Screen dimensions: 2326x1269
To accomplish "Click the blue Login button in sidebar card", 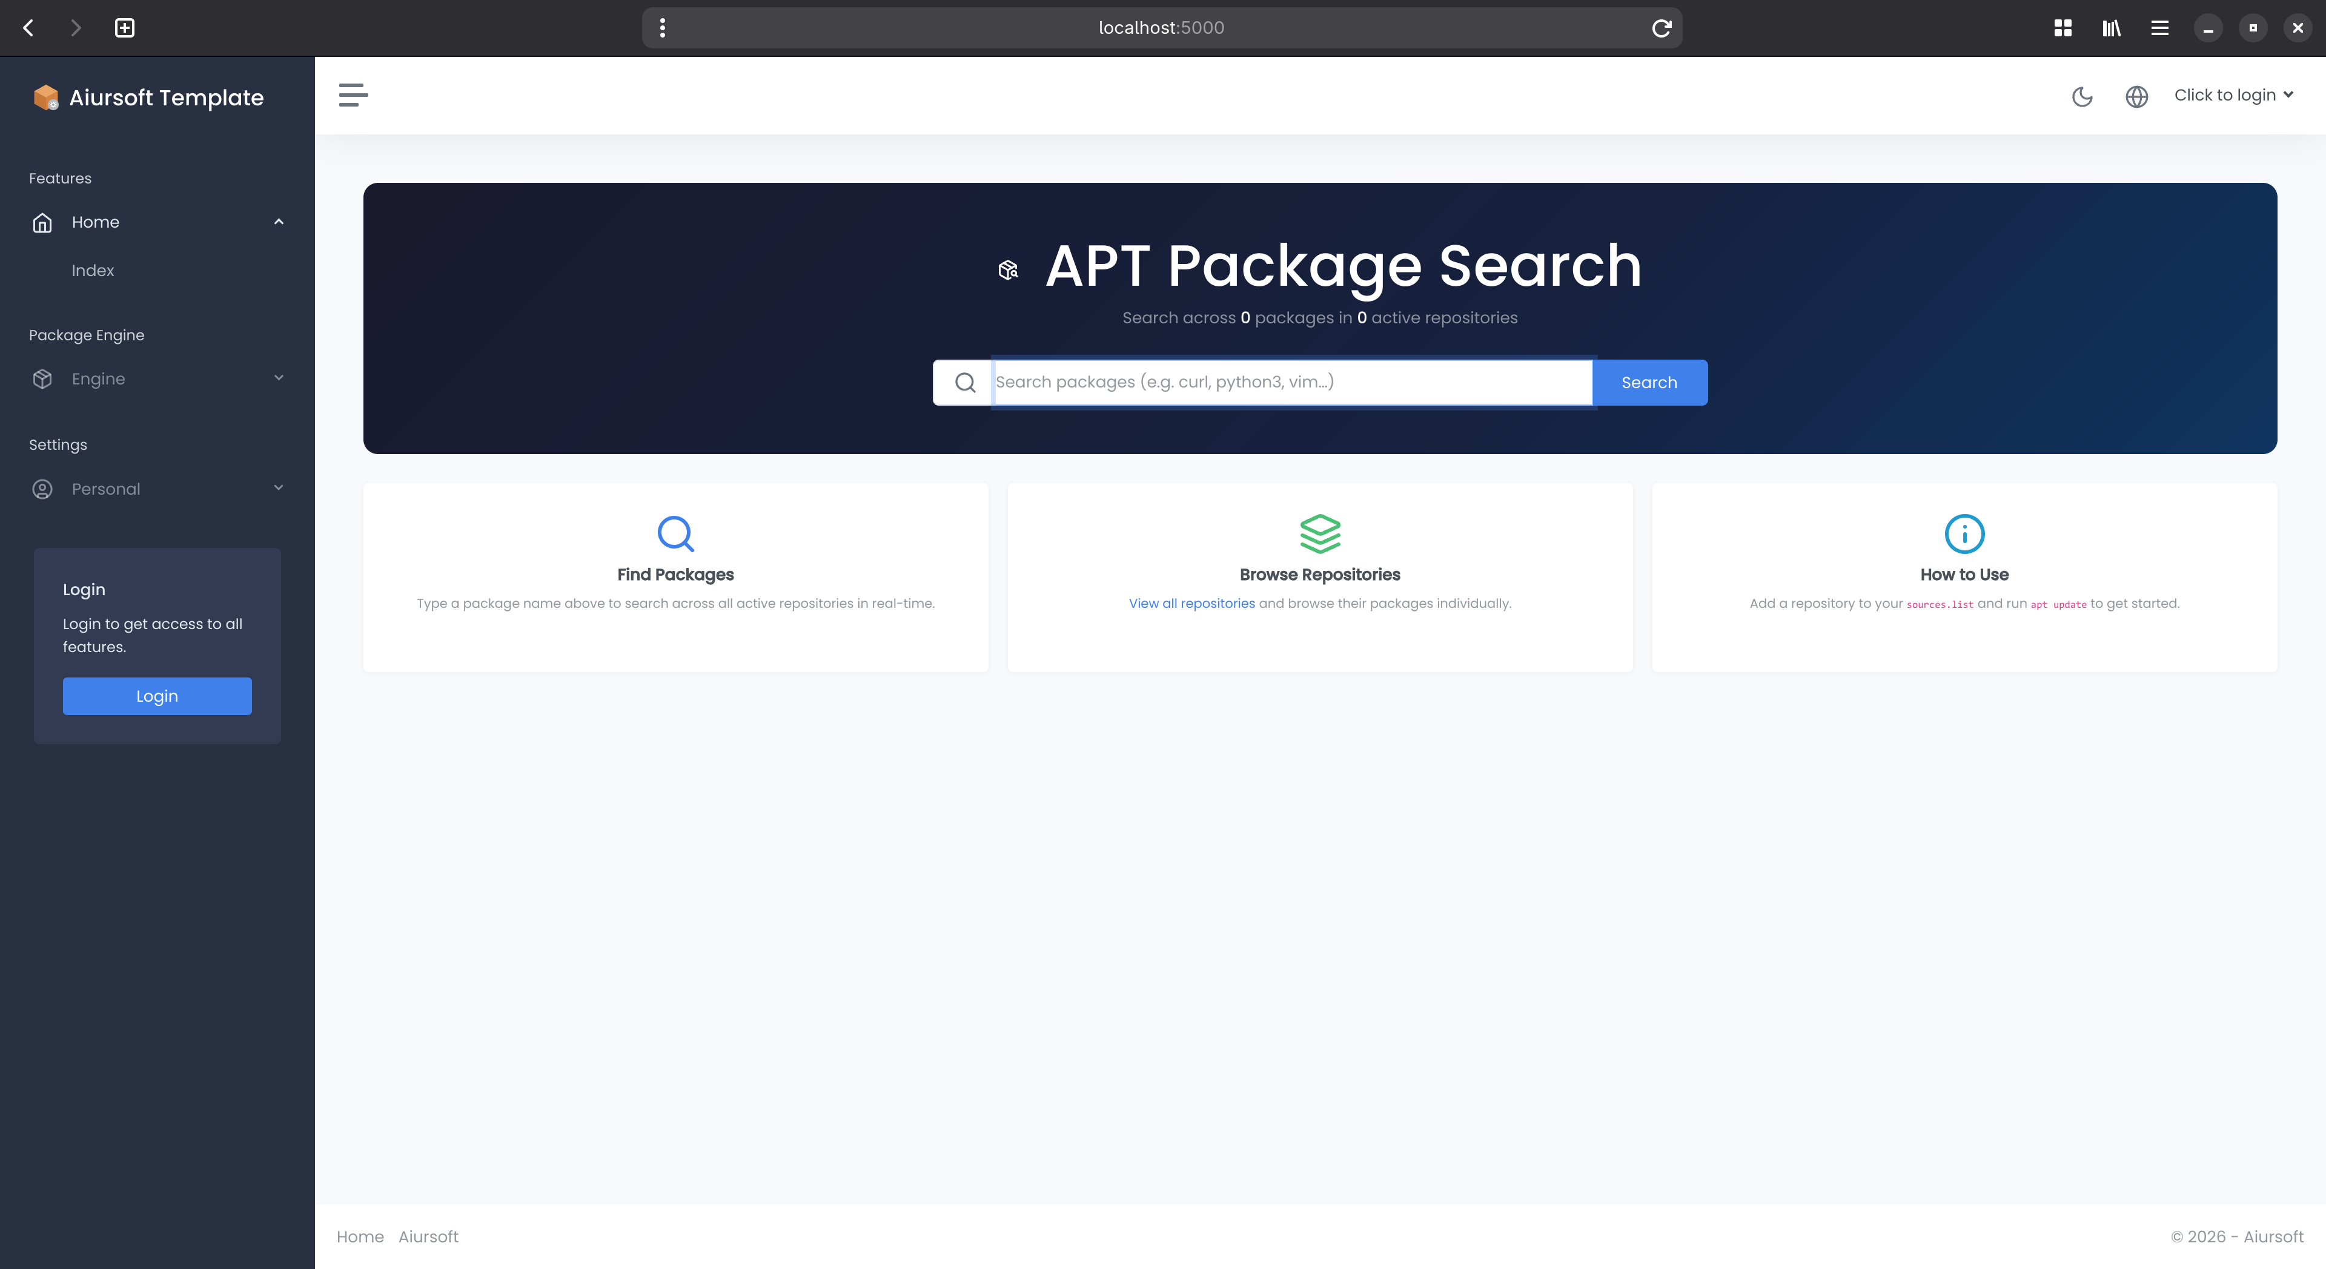I will click(157, 696).
